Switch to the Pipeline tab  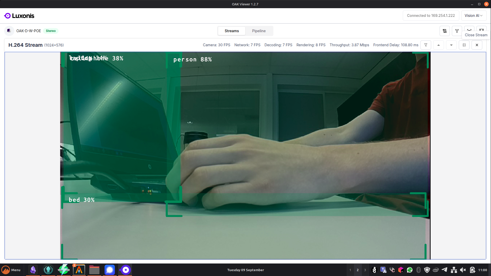pos(259,31)
